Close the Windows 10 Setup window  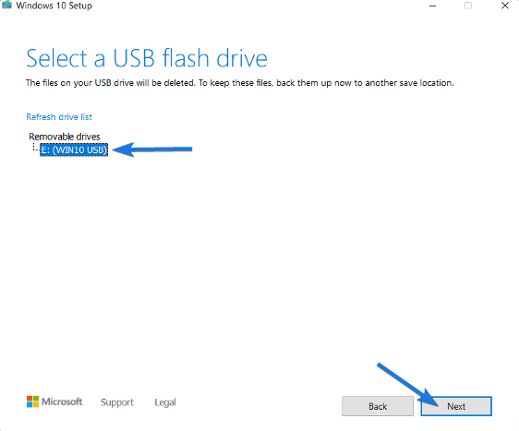(505, 6)
